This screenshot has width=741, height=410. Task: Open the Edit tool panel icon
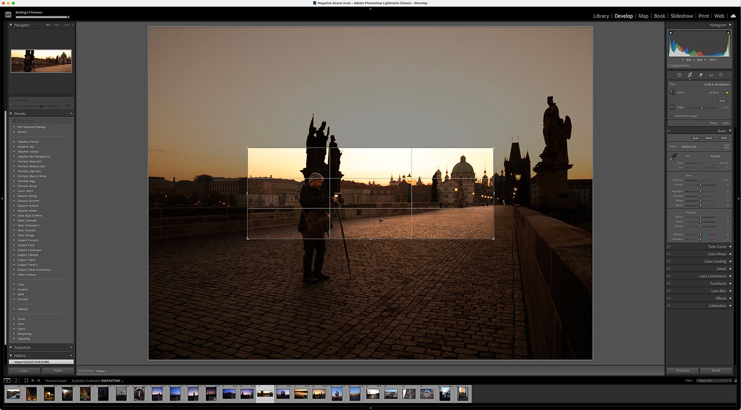pyautogui.click(x=679, y=75)
